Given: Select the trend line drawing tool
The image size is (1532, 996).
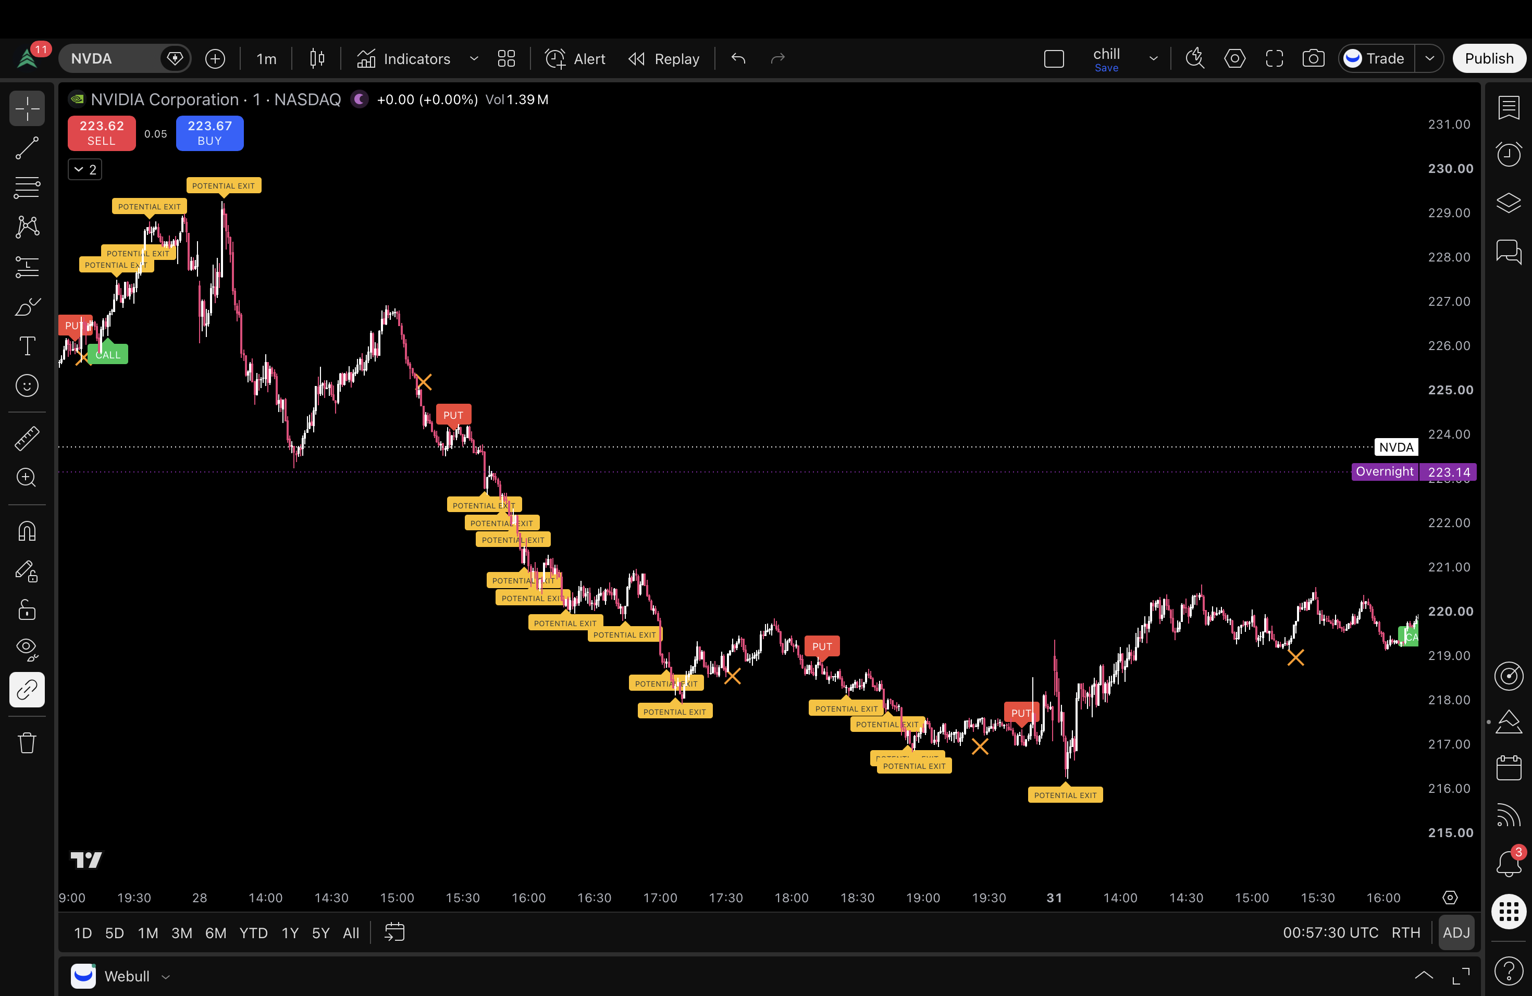Looking at the screenshot, I should tap(27, 148).
